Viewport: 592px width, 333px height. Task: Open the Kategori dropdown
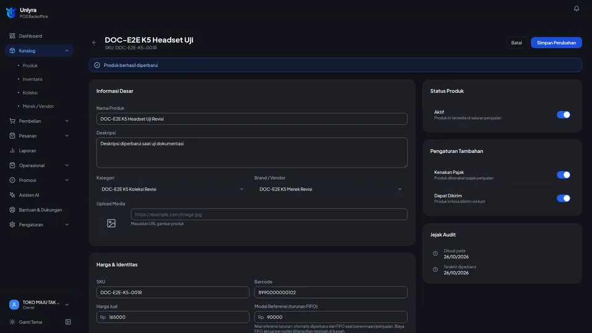[173, 189]
